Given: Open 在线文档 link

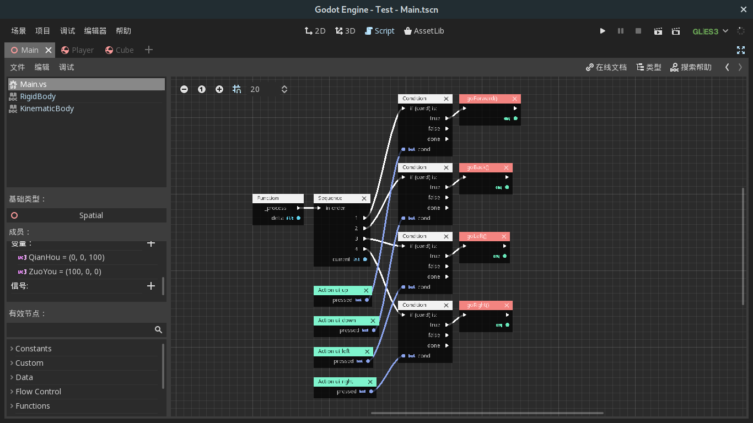Looking at the screenshot, I should pos(606,67).
